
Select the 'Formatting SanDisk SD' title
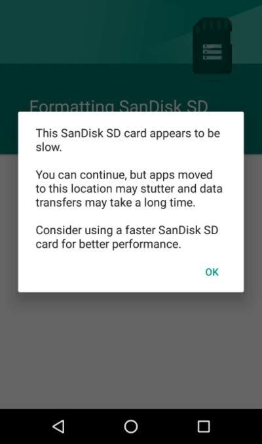click(x=119, y=106)
